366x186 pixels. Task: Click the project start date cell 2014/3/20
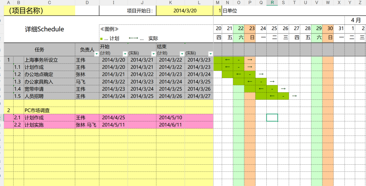tap(185, 10)
